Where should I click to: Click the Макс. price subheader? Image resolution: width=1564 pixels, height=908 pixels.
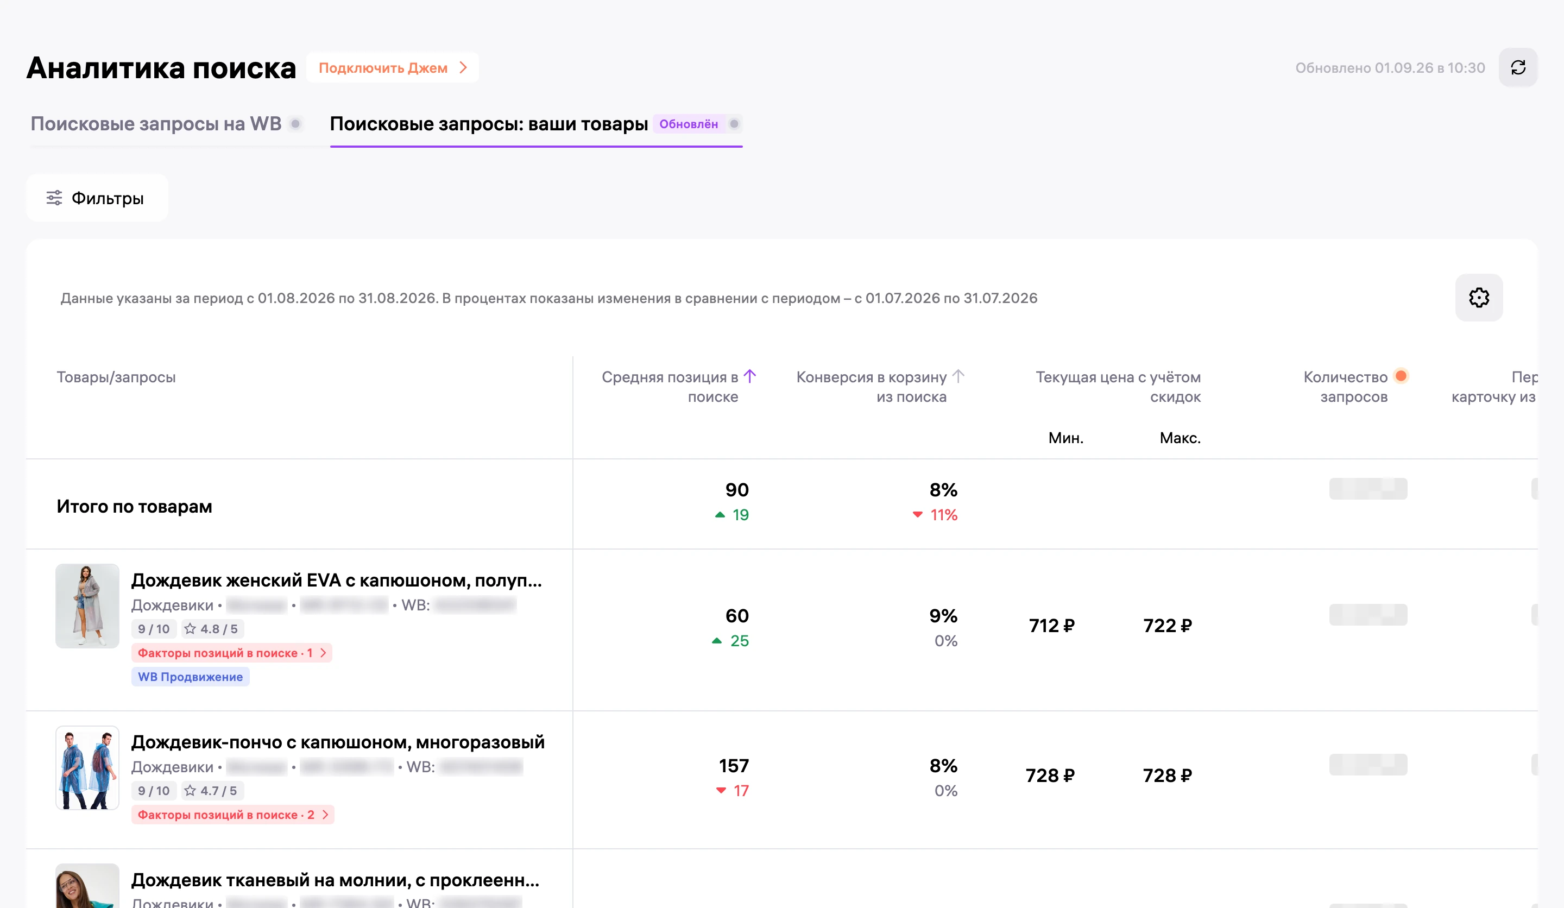point(1180,438)
